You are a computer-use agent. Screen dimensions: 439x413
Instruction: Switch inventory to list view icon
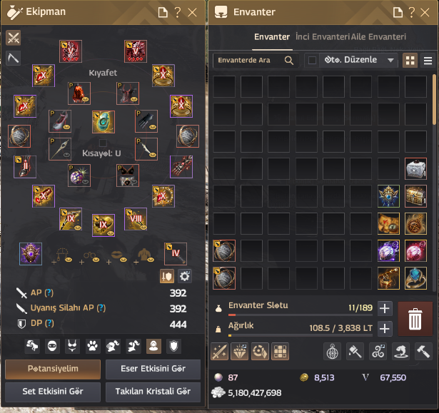(428, 61)
